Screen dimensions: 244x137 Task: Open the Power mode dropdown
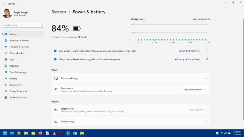click(195, 90)
